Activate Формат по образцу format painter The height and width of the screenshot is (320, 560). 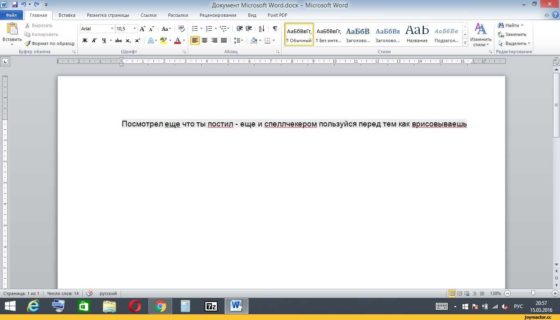point(50,43)
